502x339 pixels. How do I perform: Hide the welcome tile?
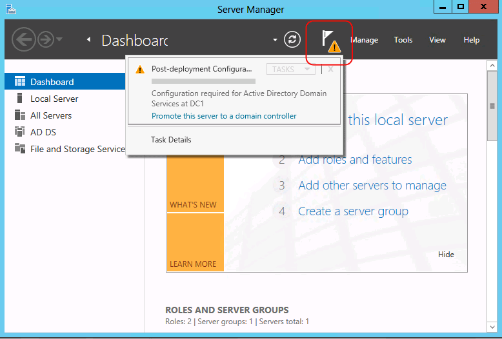pos(446,254)
